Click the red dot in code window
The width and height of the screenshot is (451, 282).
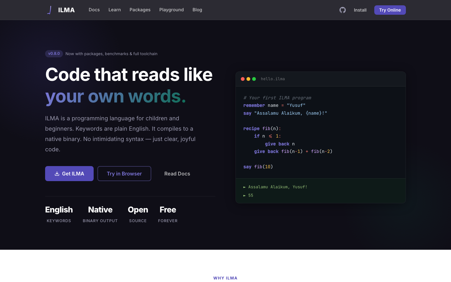pos(243,79)
